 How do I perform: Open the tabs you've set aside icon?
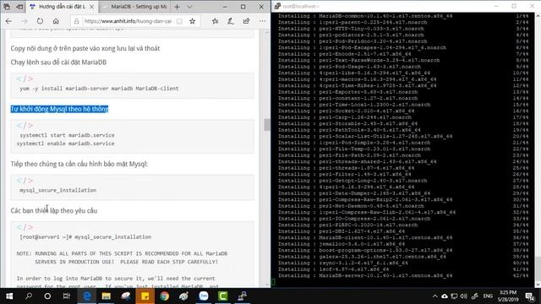click(x=7, y=7)
